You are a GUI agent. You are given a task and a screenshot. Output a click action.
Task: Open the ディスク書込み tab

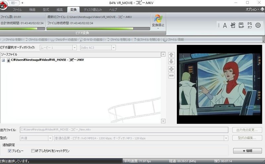(93, 10)
